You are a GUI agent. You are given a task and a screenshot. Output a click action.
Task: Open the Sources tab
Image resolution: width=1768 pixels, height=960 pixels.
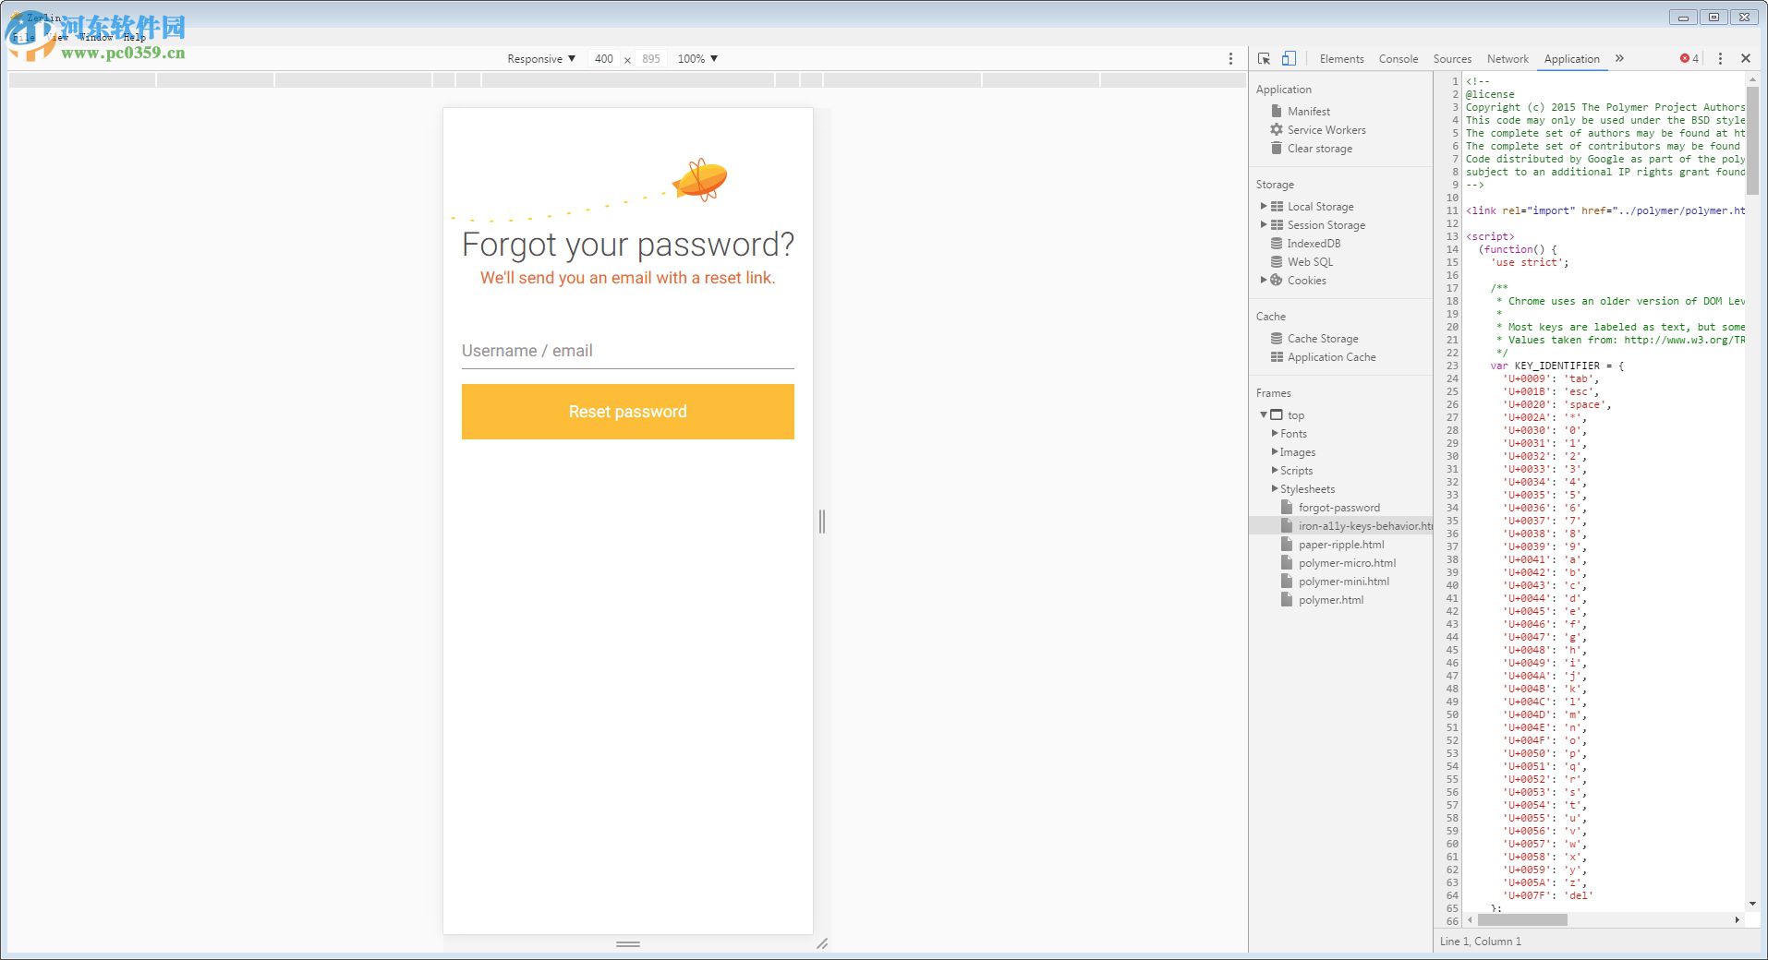click(x=1452, y=58)
